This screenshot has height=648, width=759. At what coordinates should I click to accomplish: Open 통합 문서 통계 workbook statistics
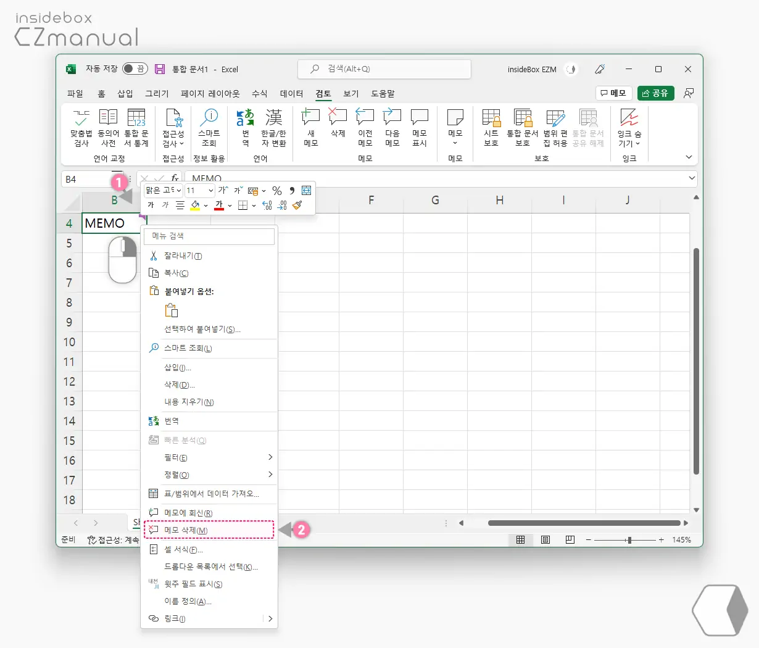point(136,128)
